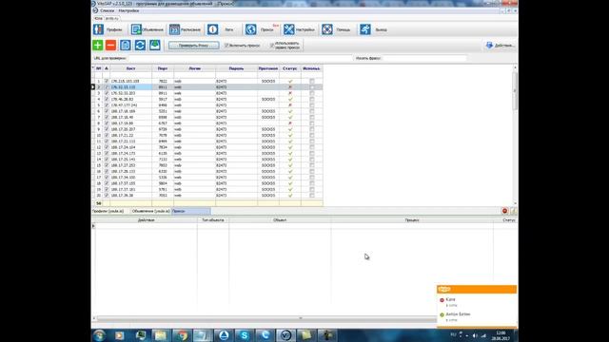This screenshot has width=609, height=342.
Task: Click port cell 7822 in row 1
Action: [x=163, y=81]
